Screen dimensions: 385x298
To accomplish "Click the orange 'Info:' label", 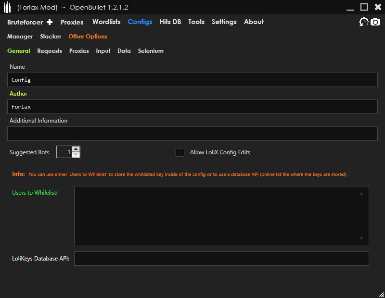I will (x=18, y=174).
